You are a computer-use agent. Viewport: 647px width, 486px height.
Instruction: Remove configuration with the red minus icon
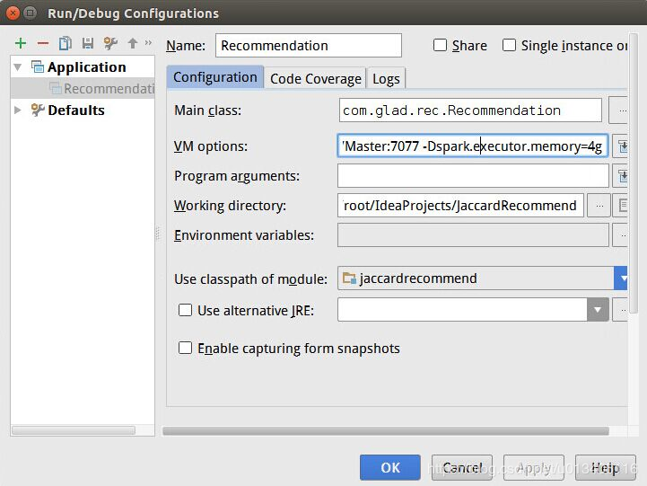coord(42,43)
